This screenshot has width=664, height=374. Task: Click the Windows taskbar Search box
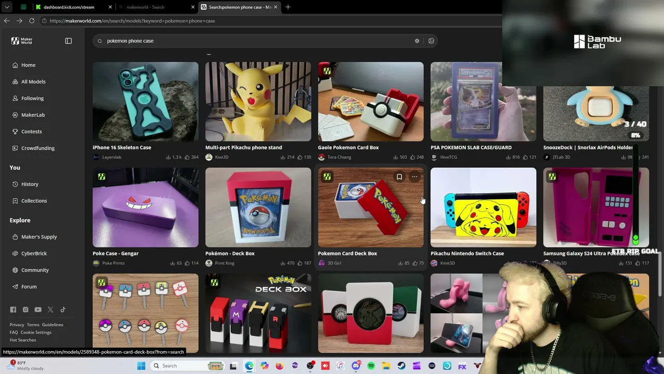coord(188,366)
